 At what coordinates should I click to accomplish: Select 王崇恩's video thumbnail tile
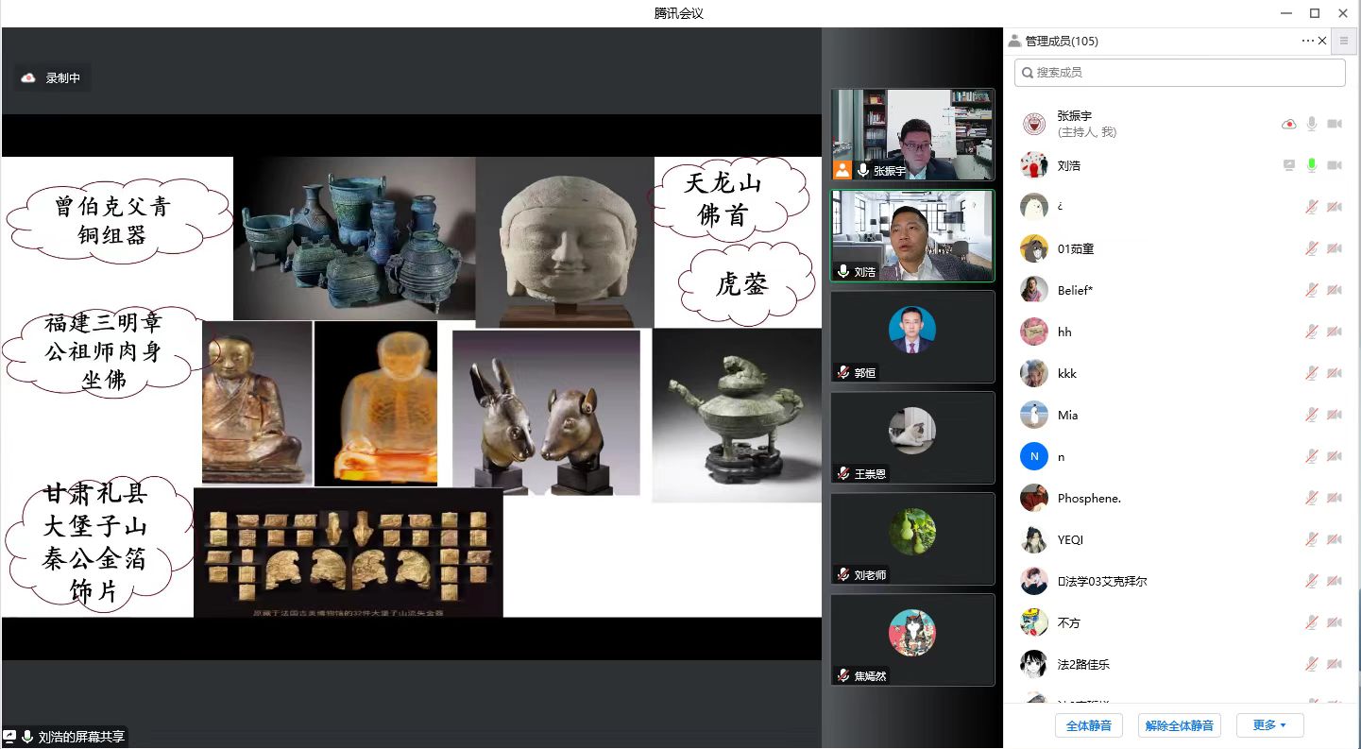pos(912,437)
